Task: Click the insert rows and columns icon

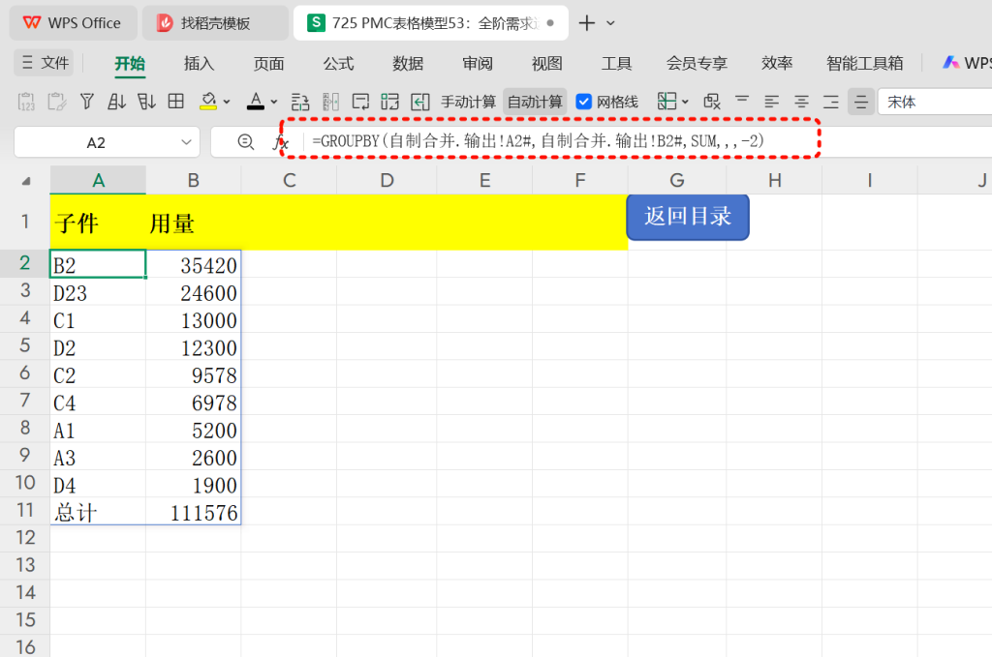Action: [300, 102]
